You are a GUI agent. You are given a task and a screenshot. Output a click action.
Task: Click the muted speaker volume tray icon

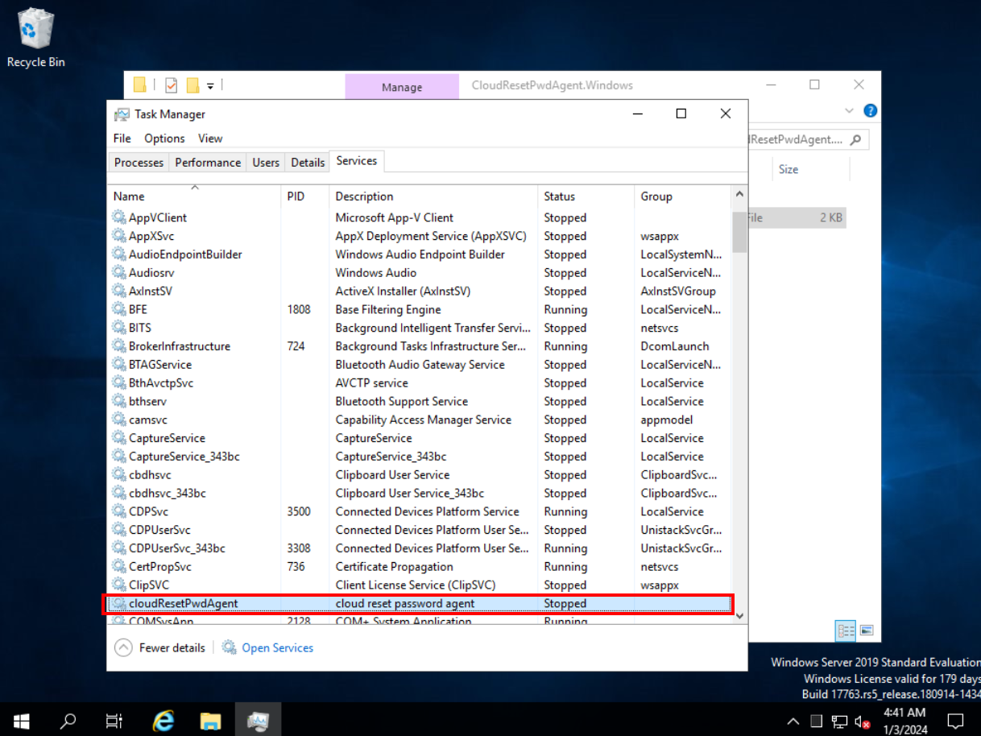[862, 721]
